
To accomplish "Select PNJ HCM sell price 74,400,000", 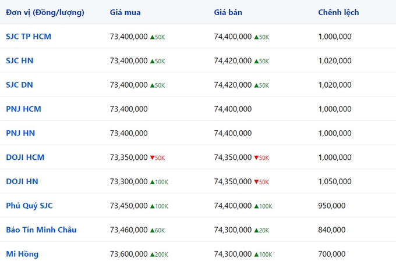I will [x=233, y=109].
